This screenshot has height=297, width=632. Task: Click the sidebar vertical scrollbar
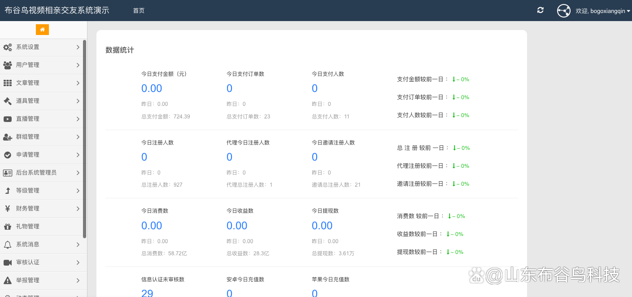[85, 139]
